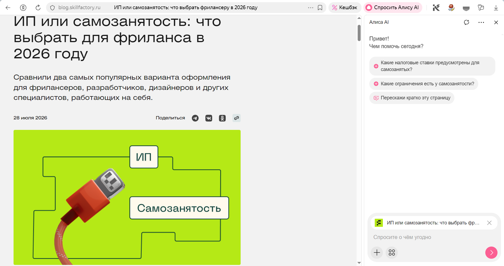
Task: Focus the Спросите о чём угодно field
Action: [434, 237]
